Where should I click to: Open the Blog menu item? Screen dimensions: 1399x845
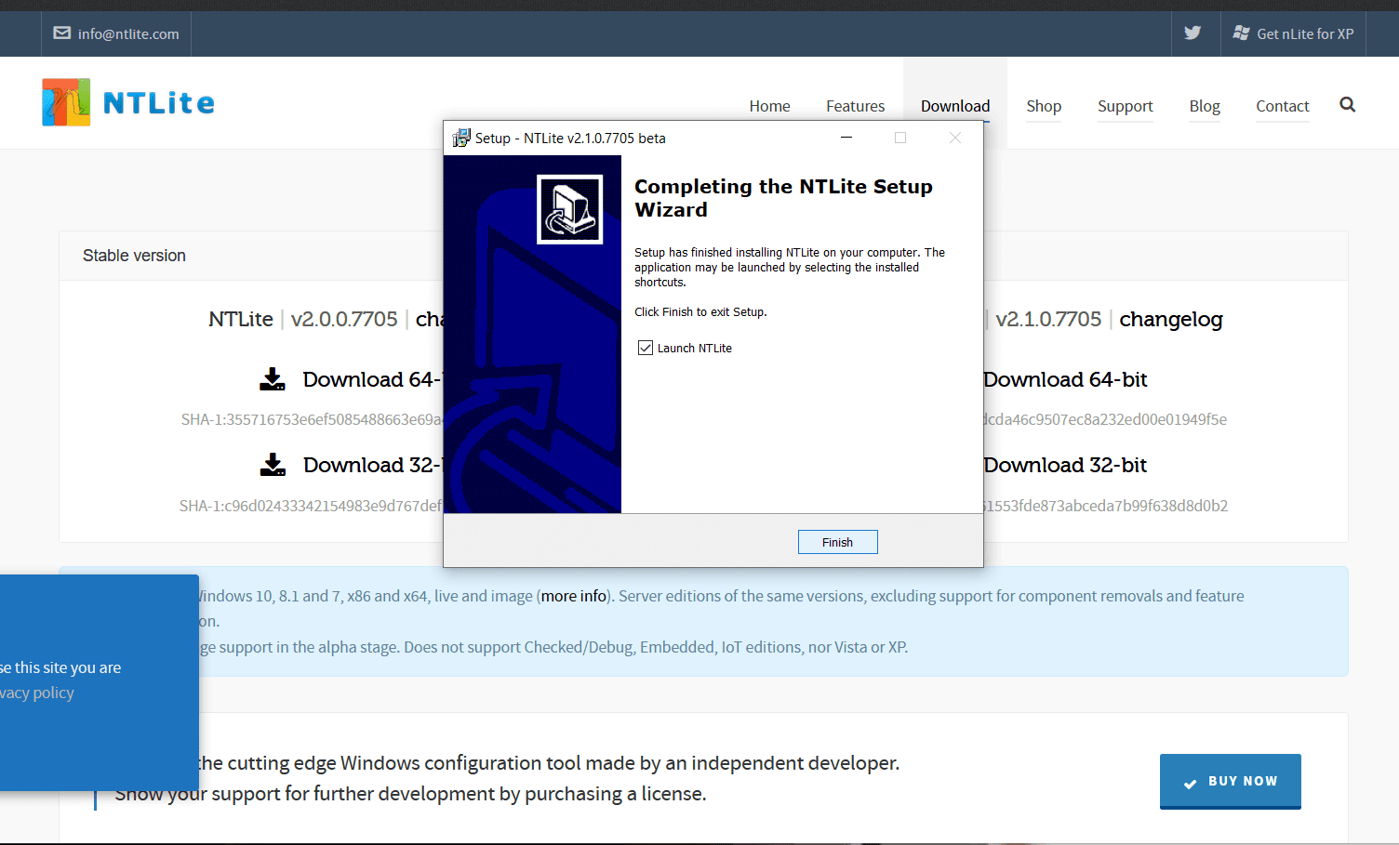point(1205,106)
